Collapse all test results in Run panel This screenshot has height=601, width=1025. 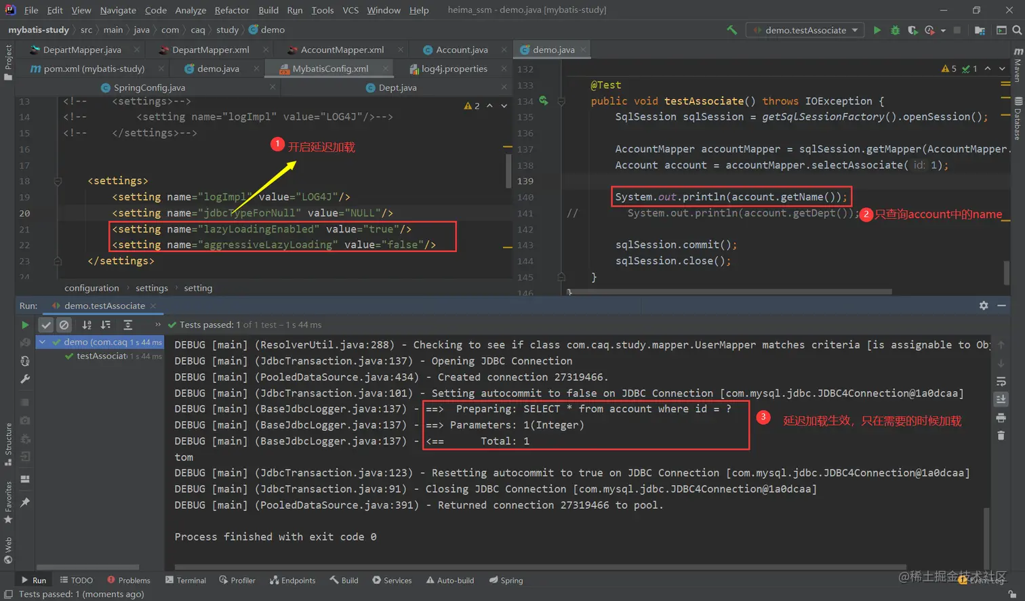tap(127, 325)
